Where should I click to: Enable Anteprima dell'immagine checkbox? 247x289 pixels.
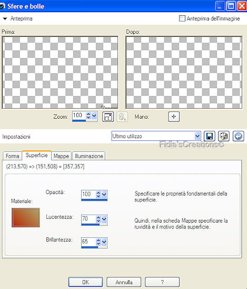pos(182,18)
